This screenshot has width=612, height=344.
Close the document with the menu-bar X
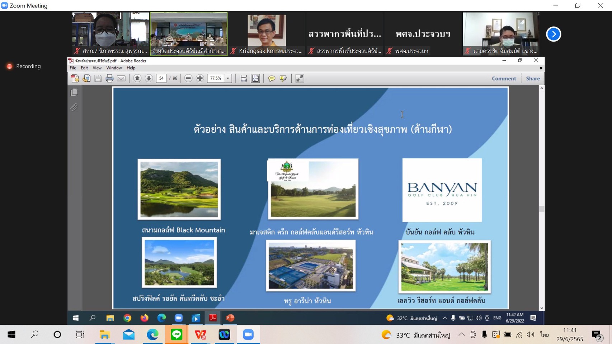pos(541,68)
